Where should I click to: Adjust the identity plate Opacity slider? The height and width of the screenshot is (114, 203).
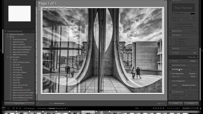pyautogui.click(x=190, y=18)
